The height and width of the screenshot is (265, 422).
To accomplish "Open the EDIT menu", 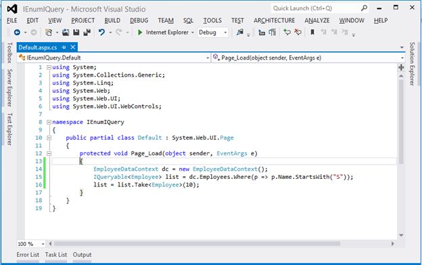I will coord(32,20).
